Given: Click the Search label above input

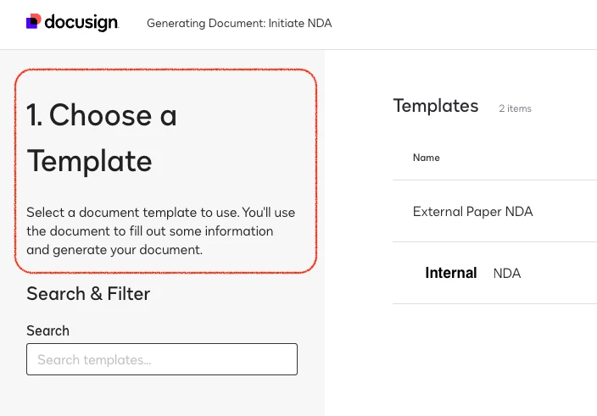Looking at the screenshot, I should click(48, 330).
